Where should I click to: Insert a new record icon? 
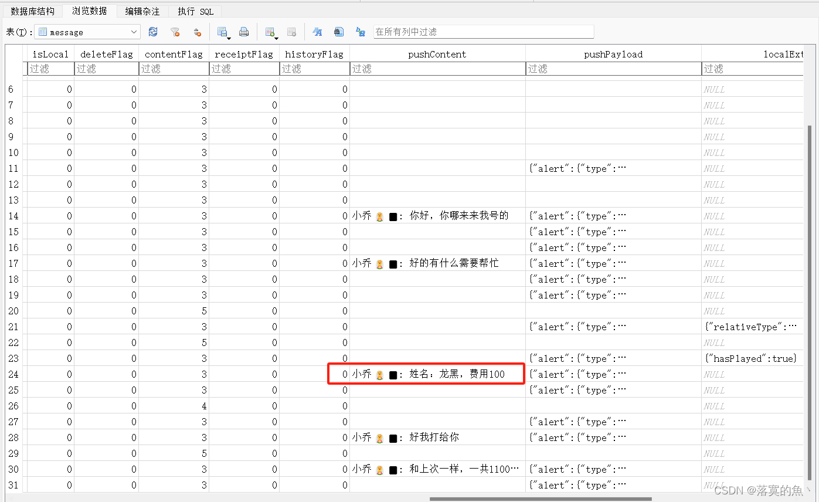(x=270, y=32)
